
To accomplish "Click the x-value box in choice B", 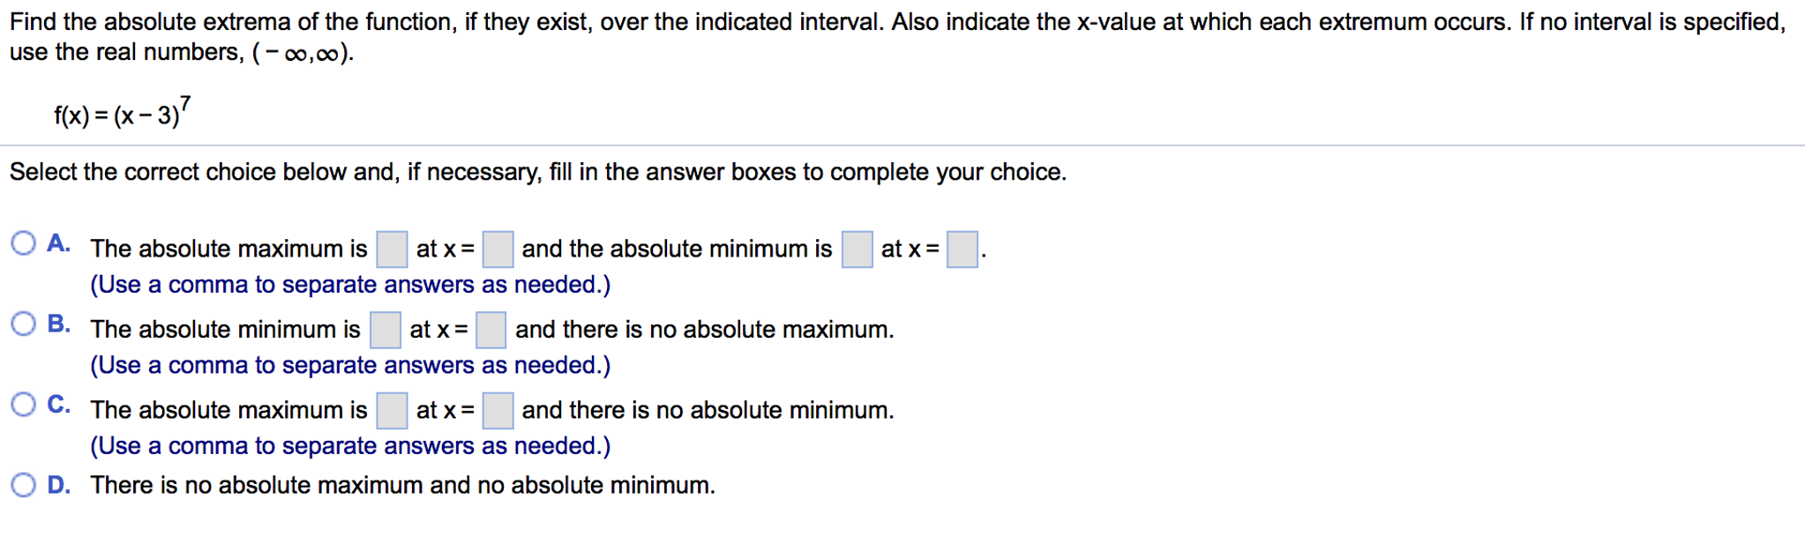I will (x=491, y=331).
